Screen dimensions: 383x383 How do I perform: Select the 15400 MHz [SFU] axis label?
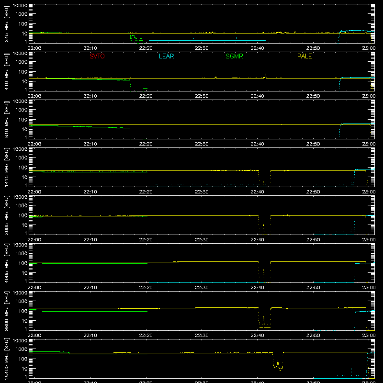tap(7, 359)
